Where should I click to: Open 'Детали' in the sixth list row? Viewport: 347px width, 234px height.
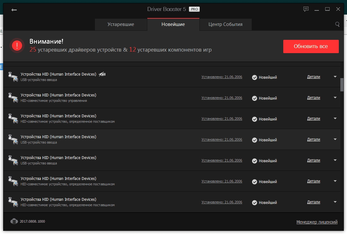(x=314, y=181)
